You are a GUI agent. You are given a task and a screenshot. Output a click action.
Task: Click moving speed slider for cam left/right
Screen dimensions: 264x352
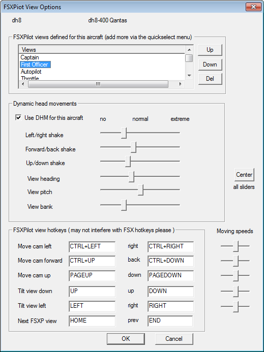236,246
